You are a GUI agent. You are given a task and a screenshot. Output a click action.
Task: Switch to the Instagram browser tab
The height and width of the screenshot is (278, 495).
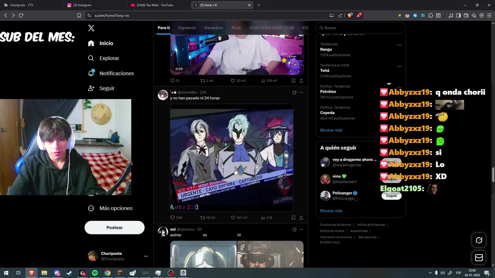point(95,5)
